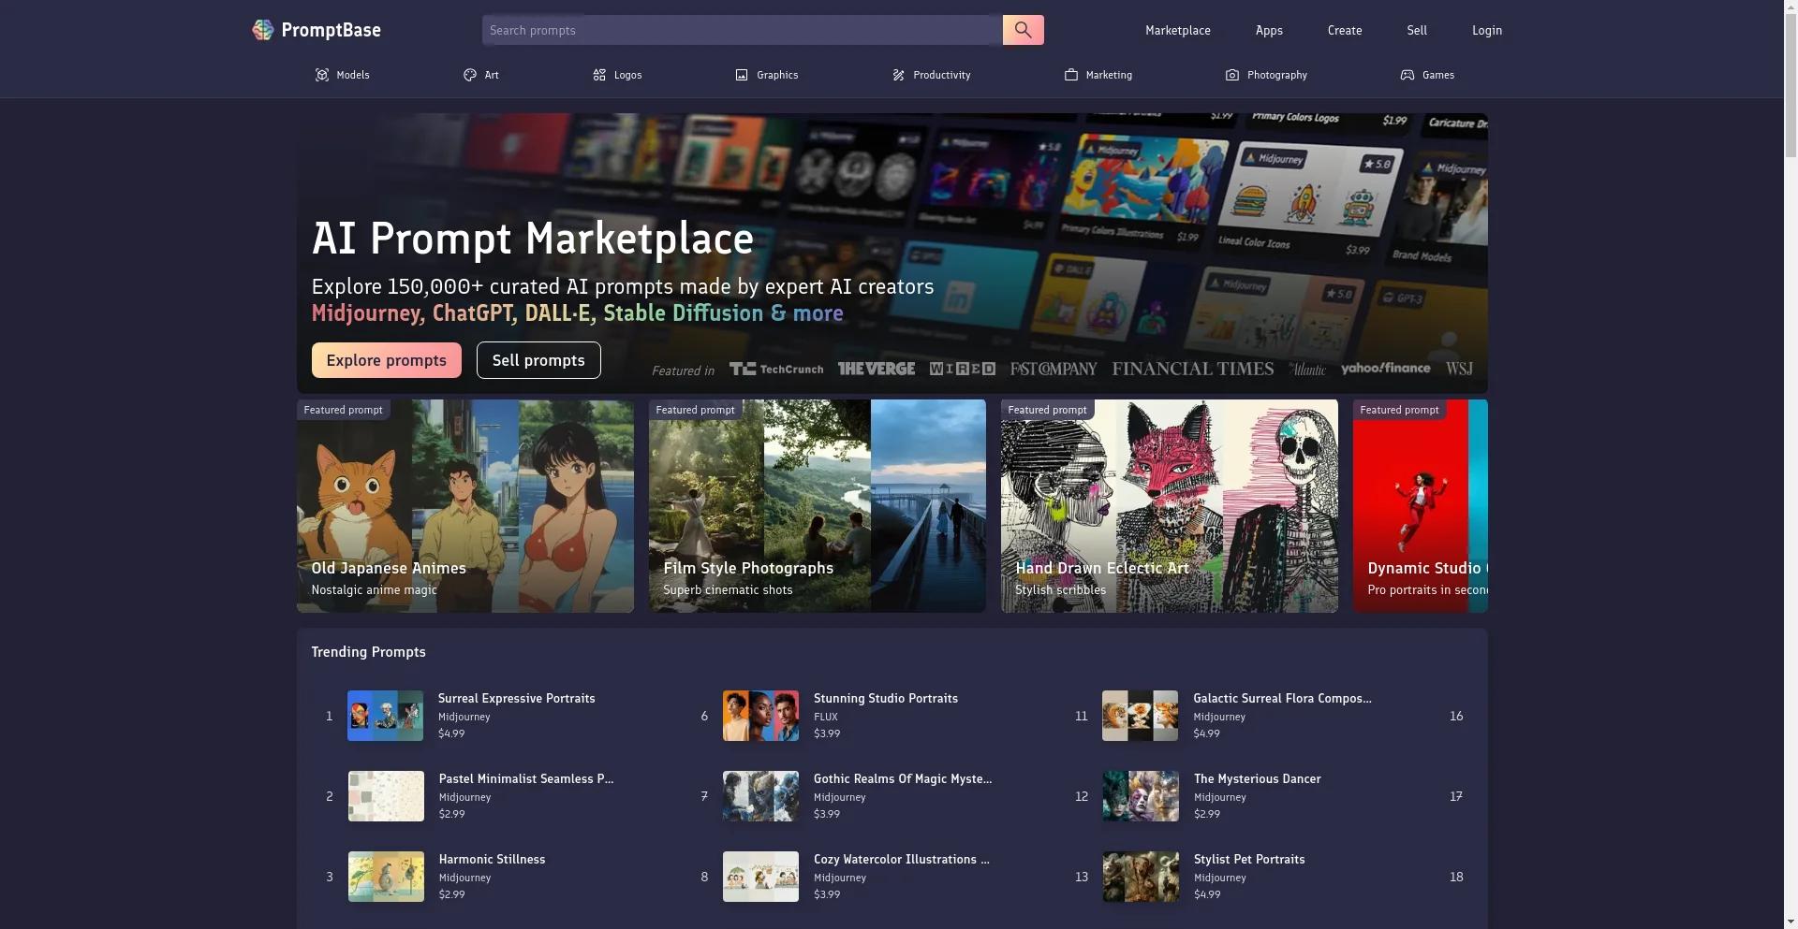Click the Financial Times featured logo
1798x929 pixels.
[x=1192, y=369]
